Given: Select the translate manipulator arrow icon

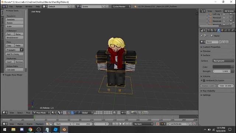Looking at the screenshot, I should coord(72,113).
